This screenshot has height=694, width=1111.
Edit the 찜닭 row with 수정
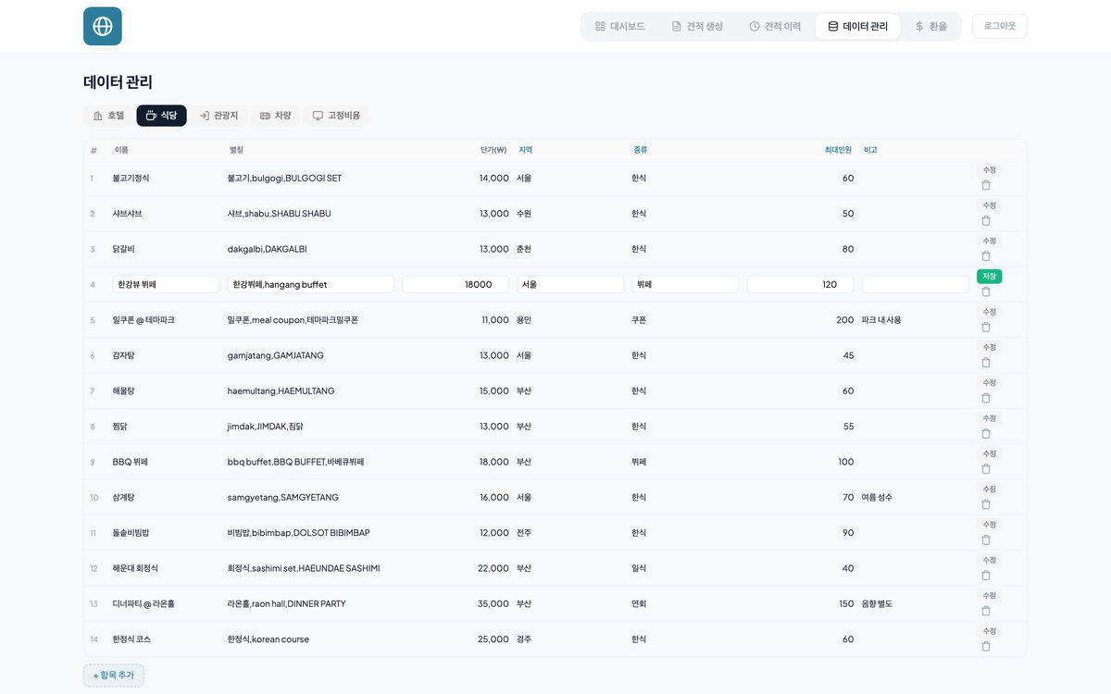(989, 418)
